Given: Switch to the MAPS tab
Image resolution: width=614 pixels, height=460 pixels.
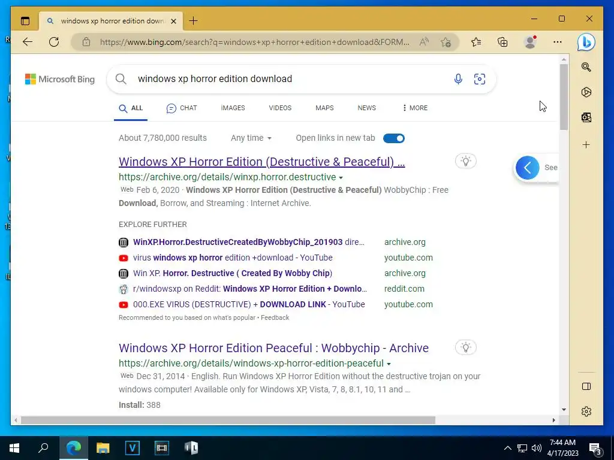Looking at the screenshot, I should tap(324, 108).
